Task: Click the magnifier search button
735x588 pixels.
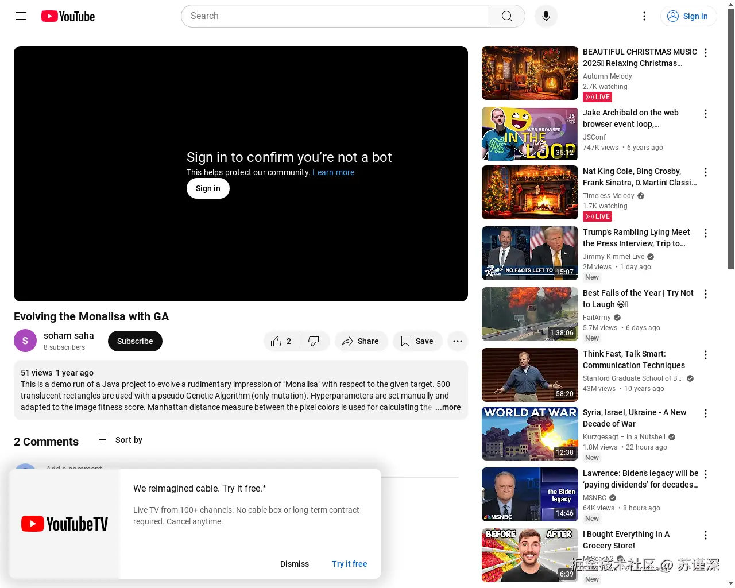Action: 506,16
